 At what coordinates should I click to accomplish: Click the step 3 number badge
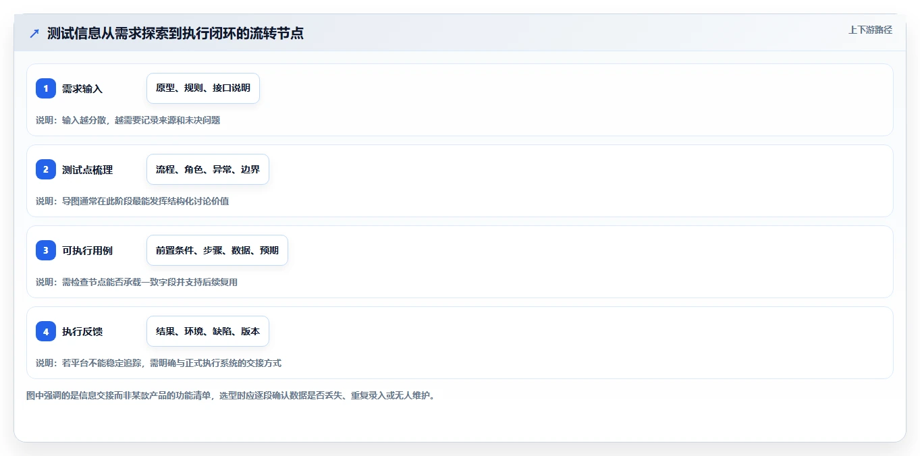coord(46,250)
